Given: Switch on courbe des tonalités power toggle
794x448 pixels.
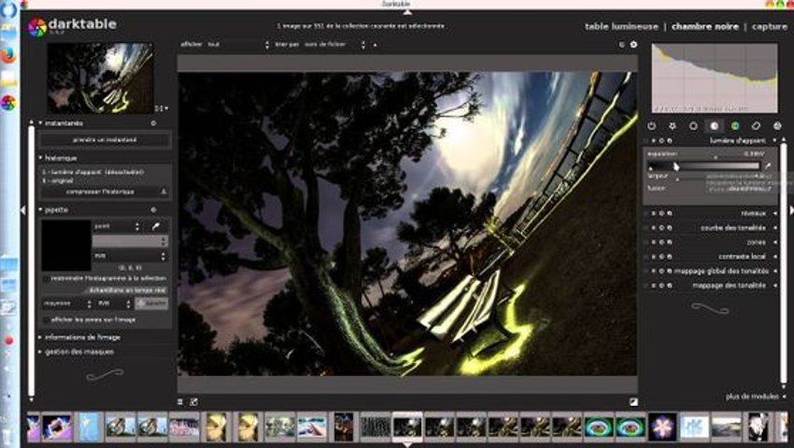Looking at the screenshot, I should click(645, 228).
